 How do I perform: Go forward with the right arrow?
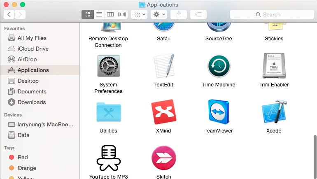coord(20,14)
